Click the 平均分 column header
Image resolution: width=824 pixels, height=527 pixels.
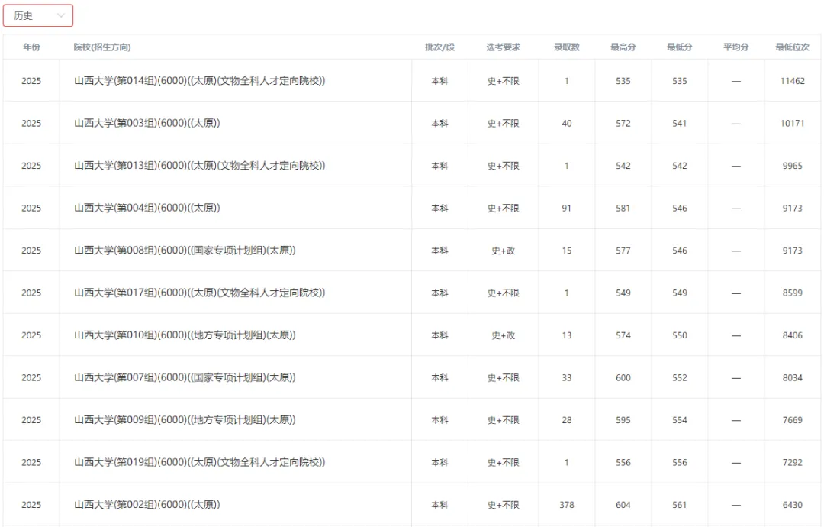(x=735, y=47)
